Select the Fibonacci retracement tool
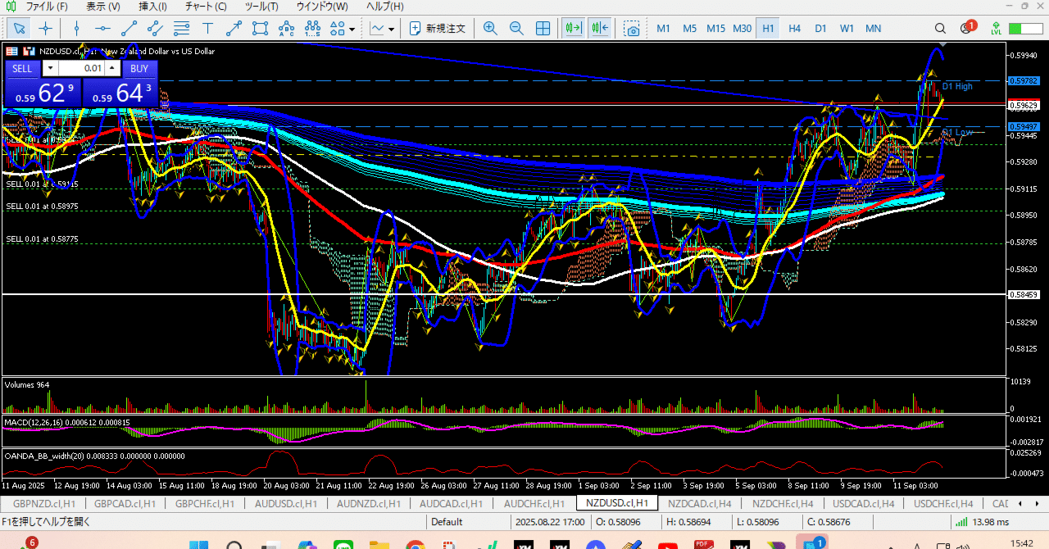 click(x=181, y=28)
